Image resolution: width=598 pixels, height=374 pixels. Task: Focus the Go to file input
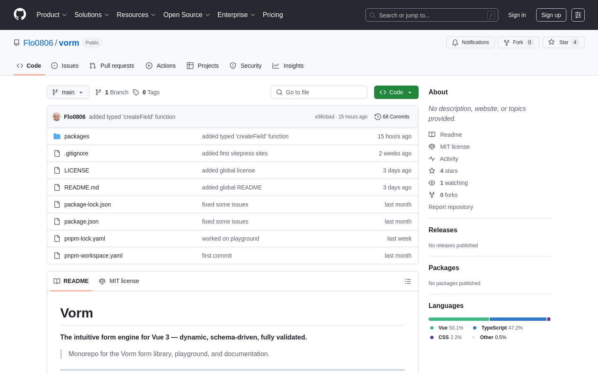click(x=319, y=92)
